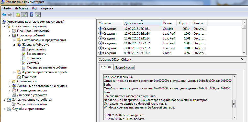248x122 pixels.
Task: Expand the Планировщик заданий node
Action: (x=9, y=31)
